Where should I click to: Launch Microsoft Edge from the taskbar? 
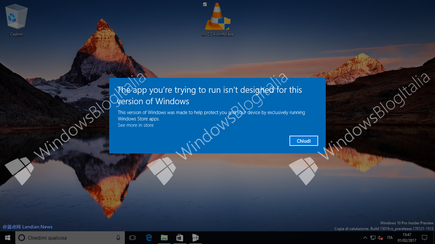pyautogui.click(x=149, y=237)
